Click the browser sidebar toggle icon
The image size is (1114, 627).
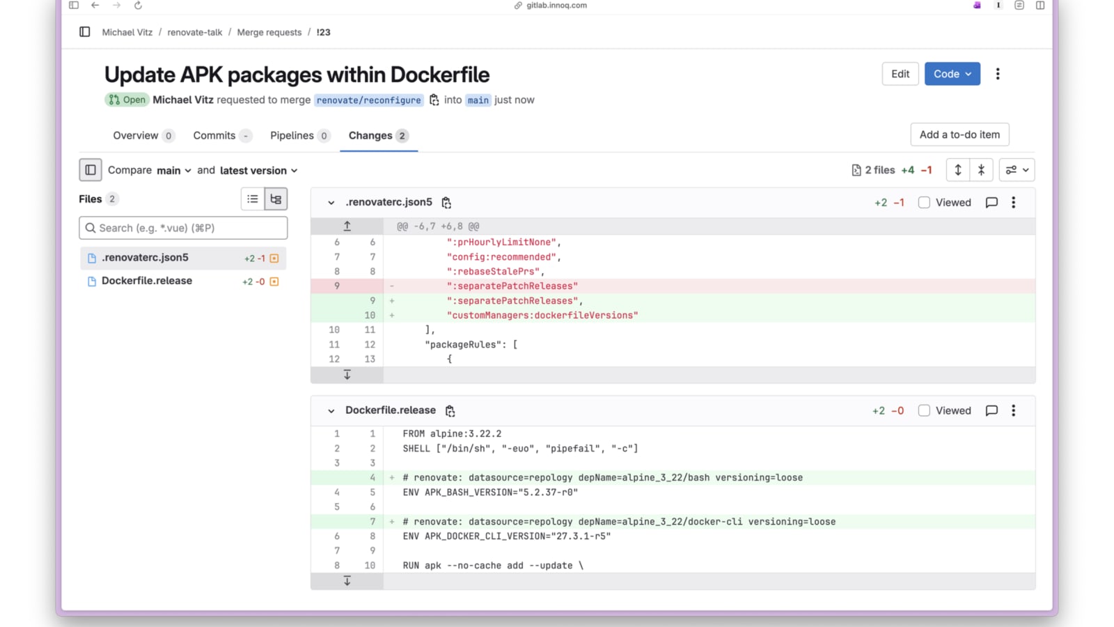74,6
